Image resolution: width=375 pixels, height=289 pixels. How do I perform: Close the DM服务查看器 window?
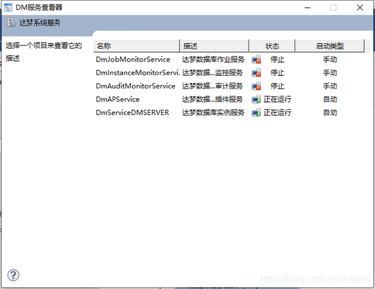pos(360,7)
